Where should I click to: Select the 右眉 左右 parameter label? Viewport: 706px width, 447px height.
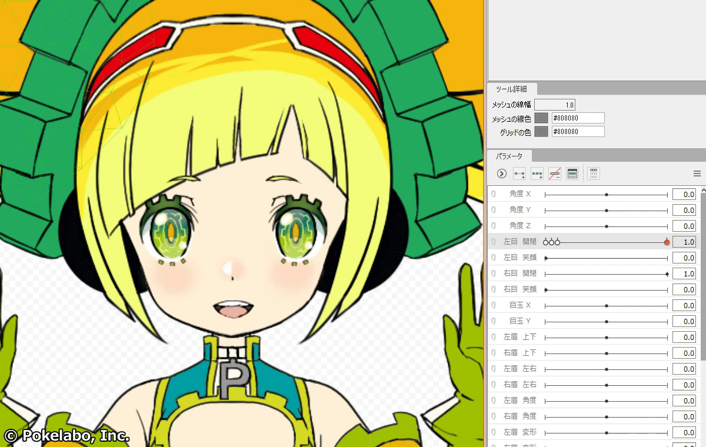pyautogui.click(x=520, y=385)
